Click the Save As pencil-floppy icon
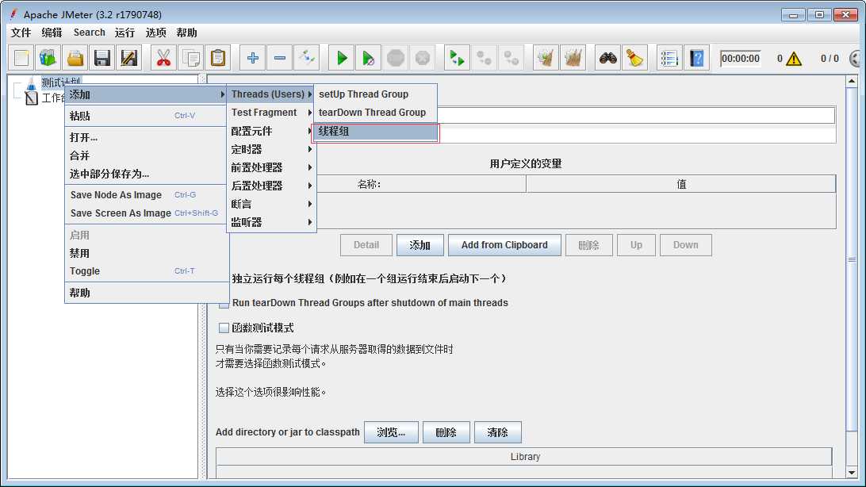 129,58
